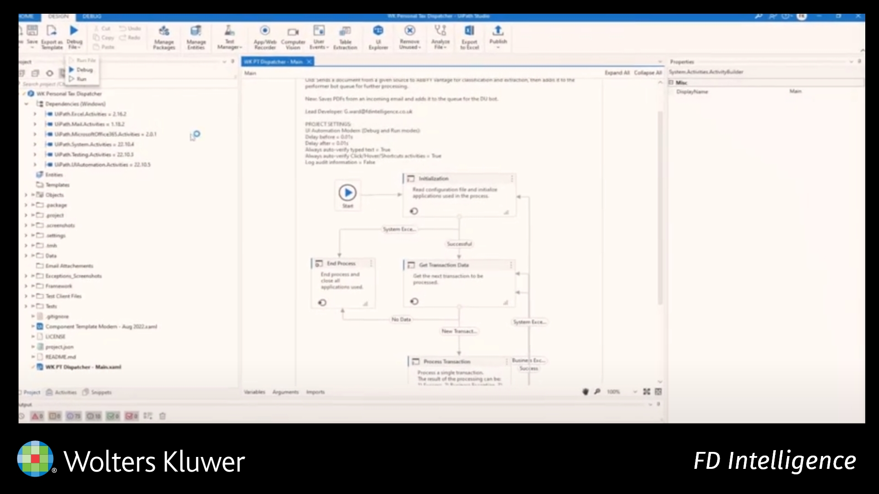Image resolution: width=879 pixels, height=494 pixels.
Task: Expand the Framework folder in project tree
Action: [26, 286]
